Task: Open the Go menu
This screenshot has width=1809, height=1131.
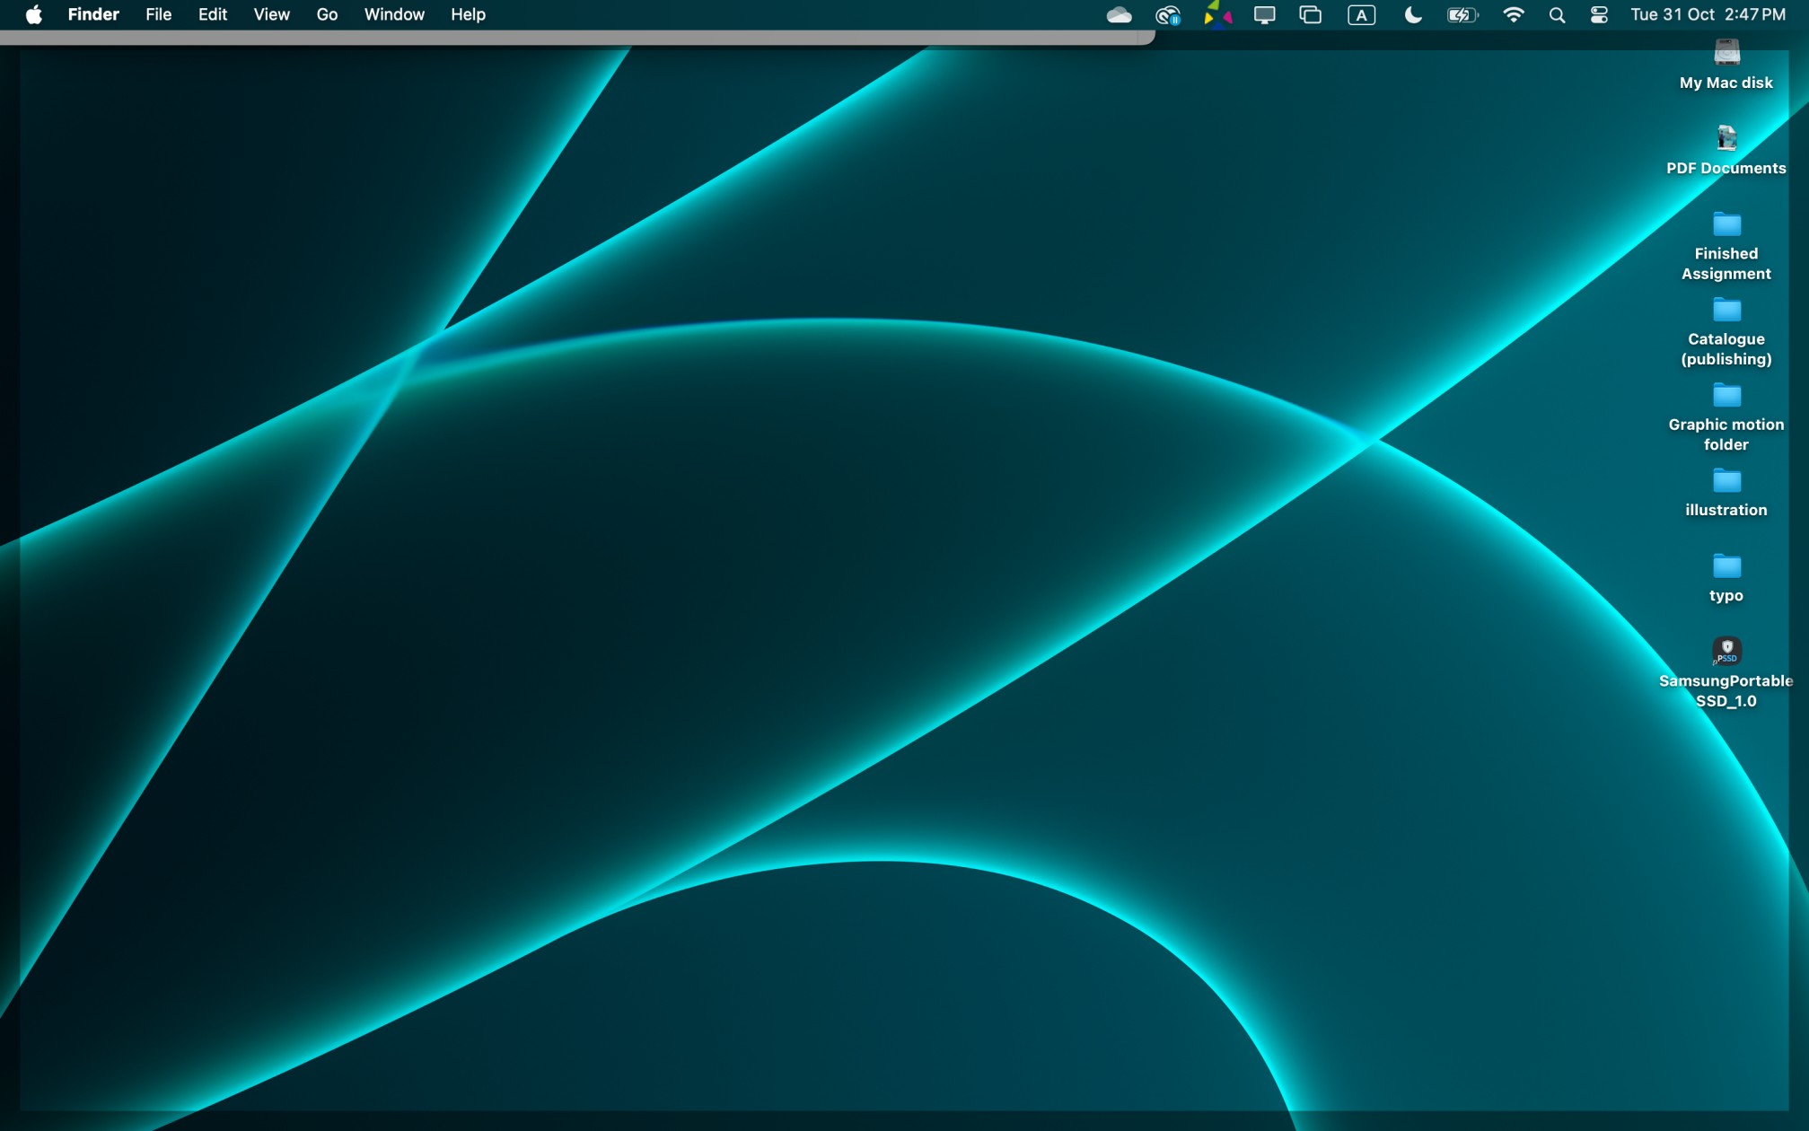Action: 327,14
